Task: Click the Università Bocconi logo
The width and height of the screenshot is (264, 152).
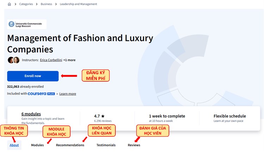Action: click(27, 24)
